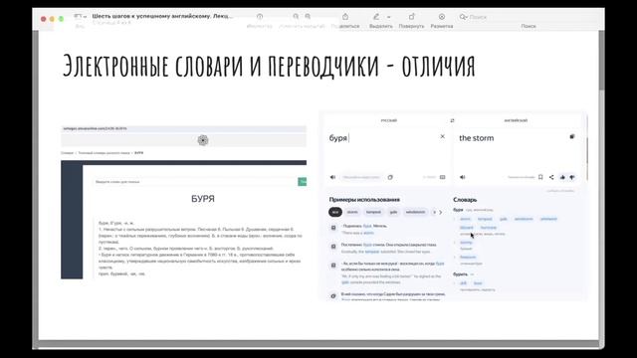The width and height of the screenshot is (637, 358).
Task: Click the source icon beside the second example
Action: coord(333,247)
